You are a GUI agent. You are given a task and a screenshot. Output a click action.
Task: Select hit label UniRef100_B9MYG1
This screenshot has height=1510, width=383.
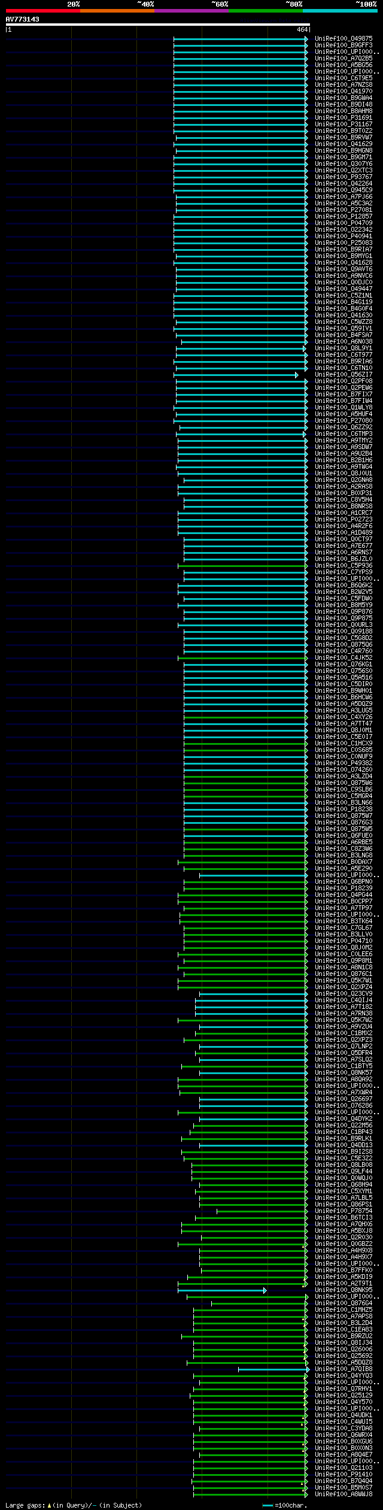(x=344, y=256)
